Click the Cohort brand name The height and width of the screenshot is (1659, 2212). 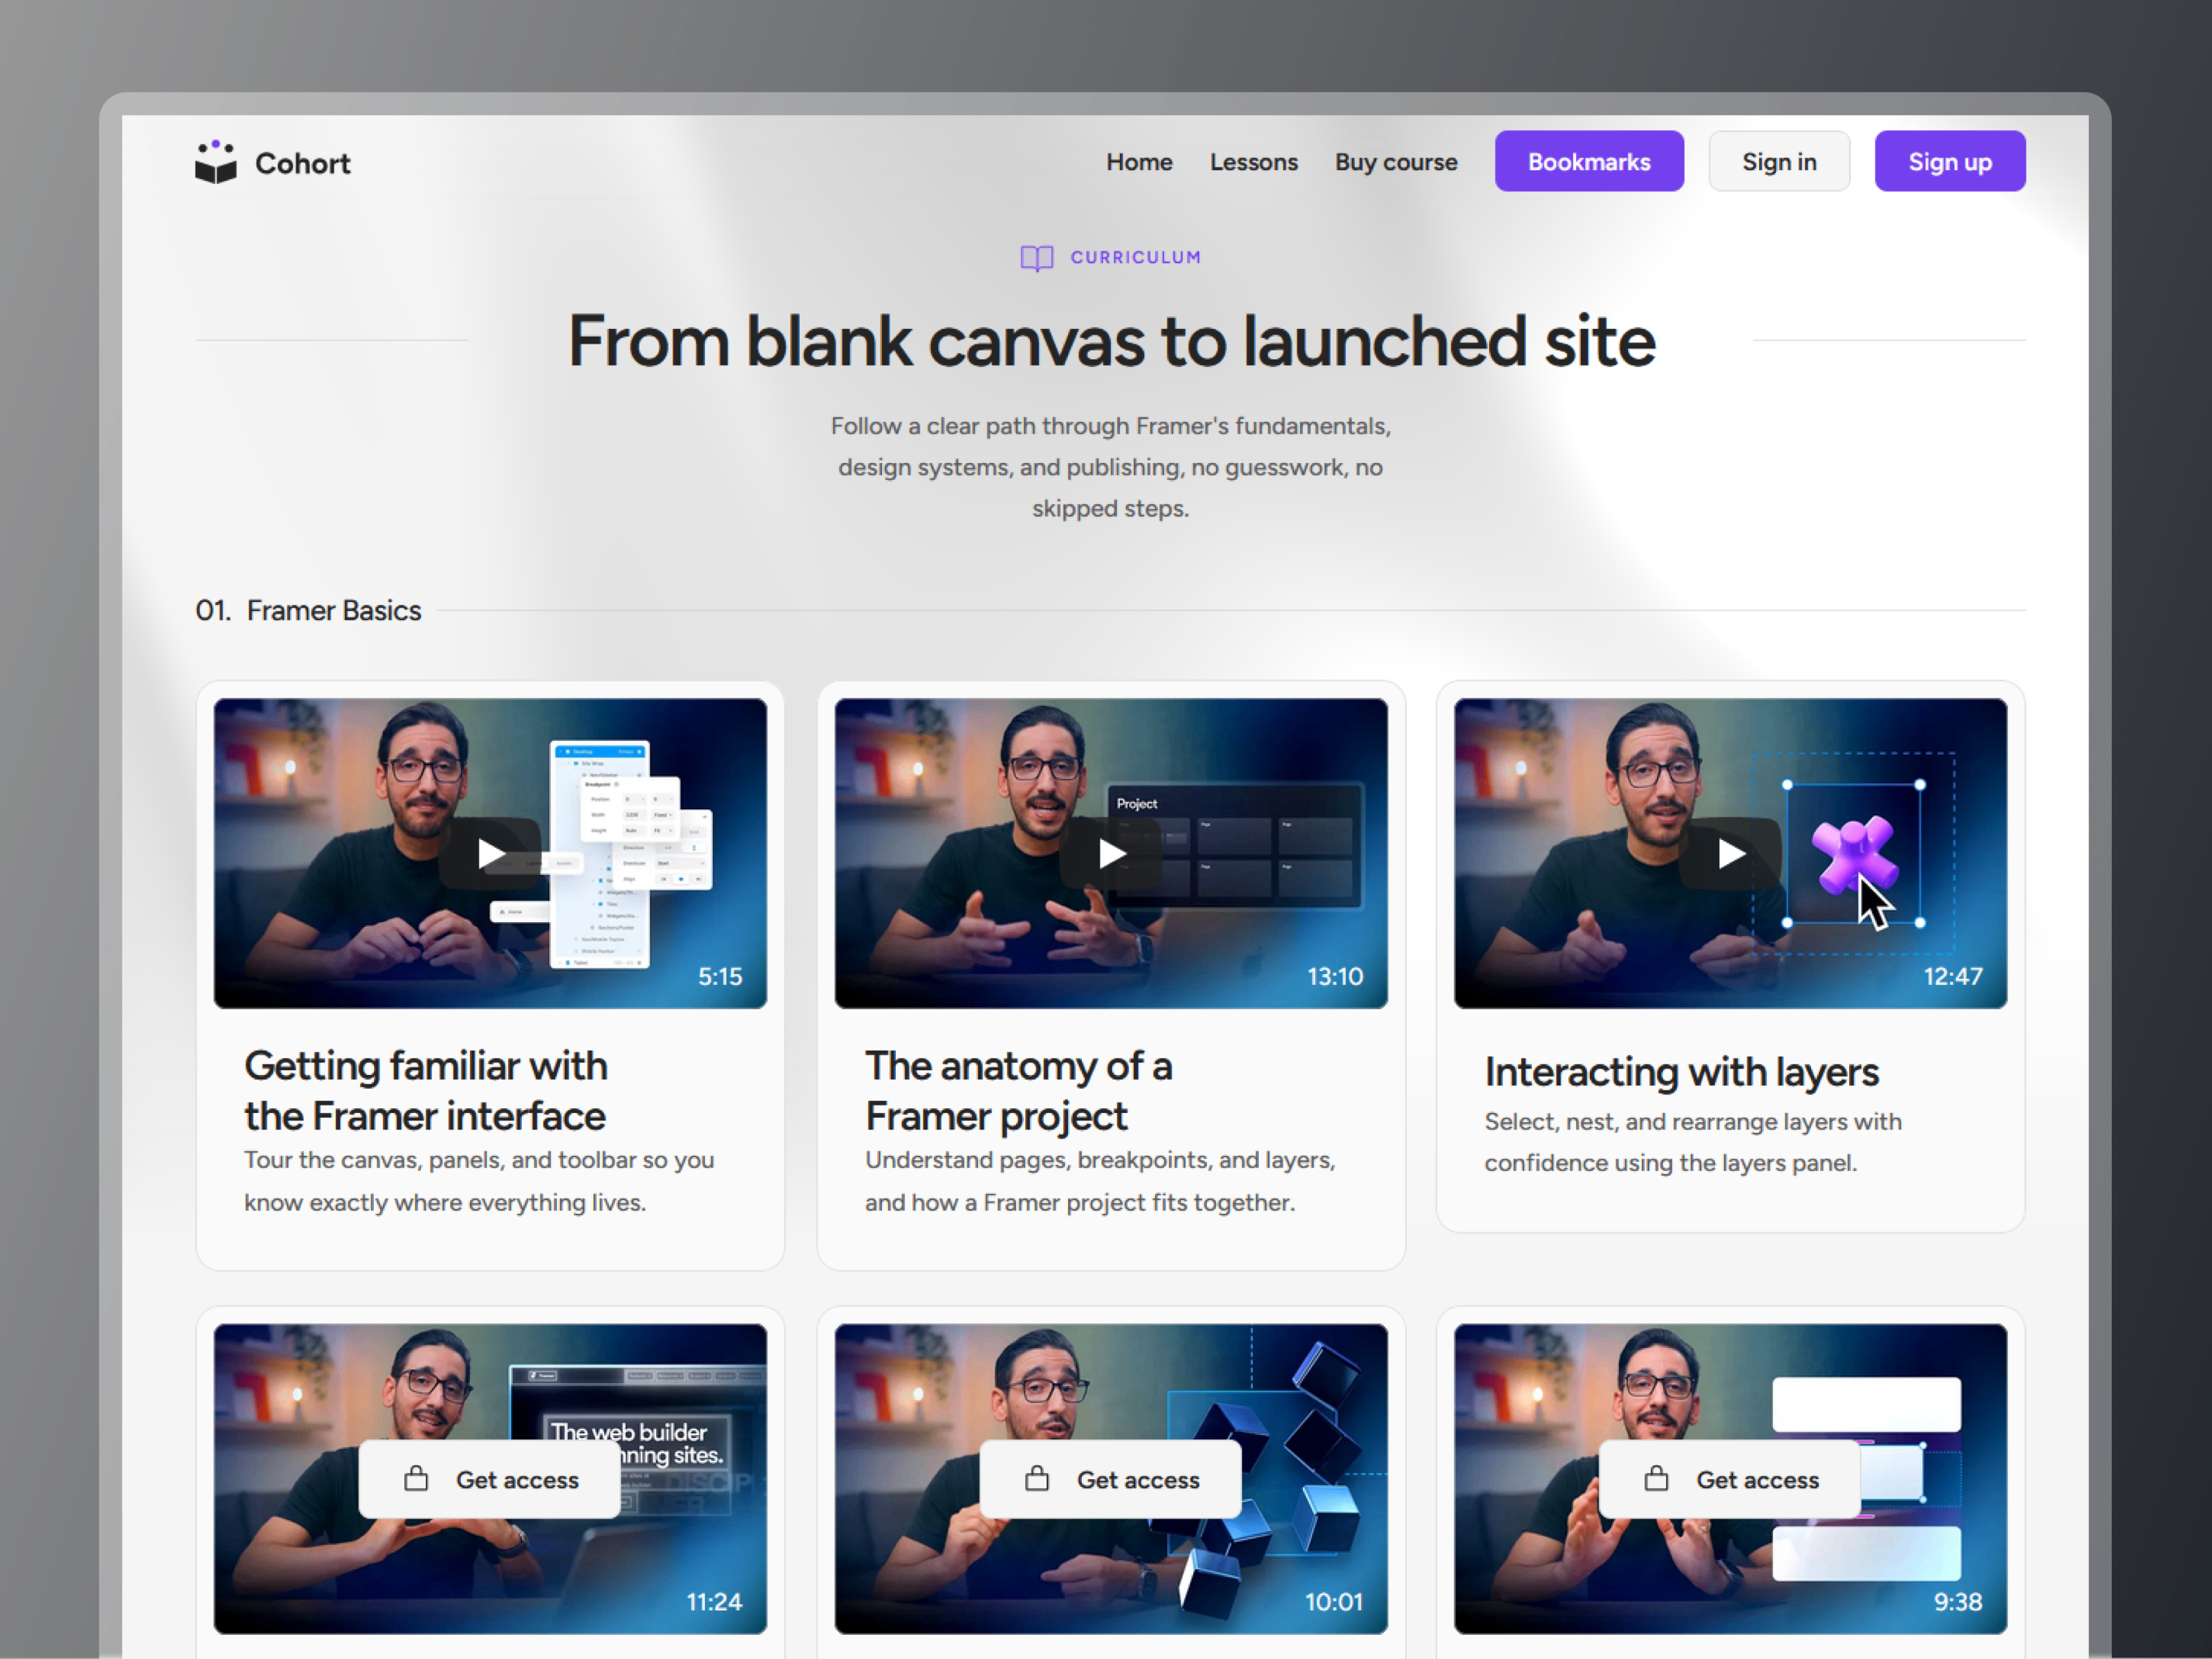[x=303, y=163]
